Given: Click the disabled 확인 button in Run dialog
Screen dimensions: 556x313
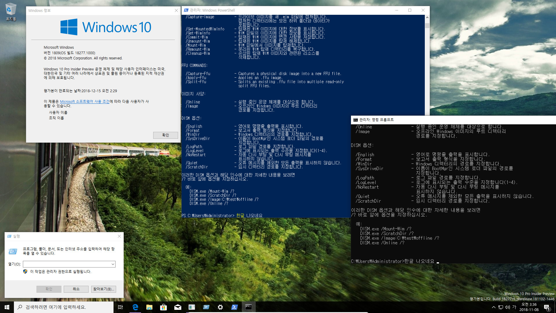Looking at the screenshot, I should point(49,289).
